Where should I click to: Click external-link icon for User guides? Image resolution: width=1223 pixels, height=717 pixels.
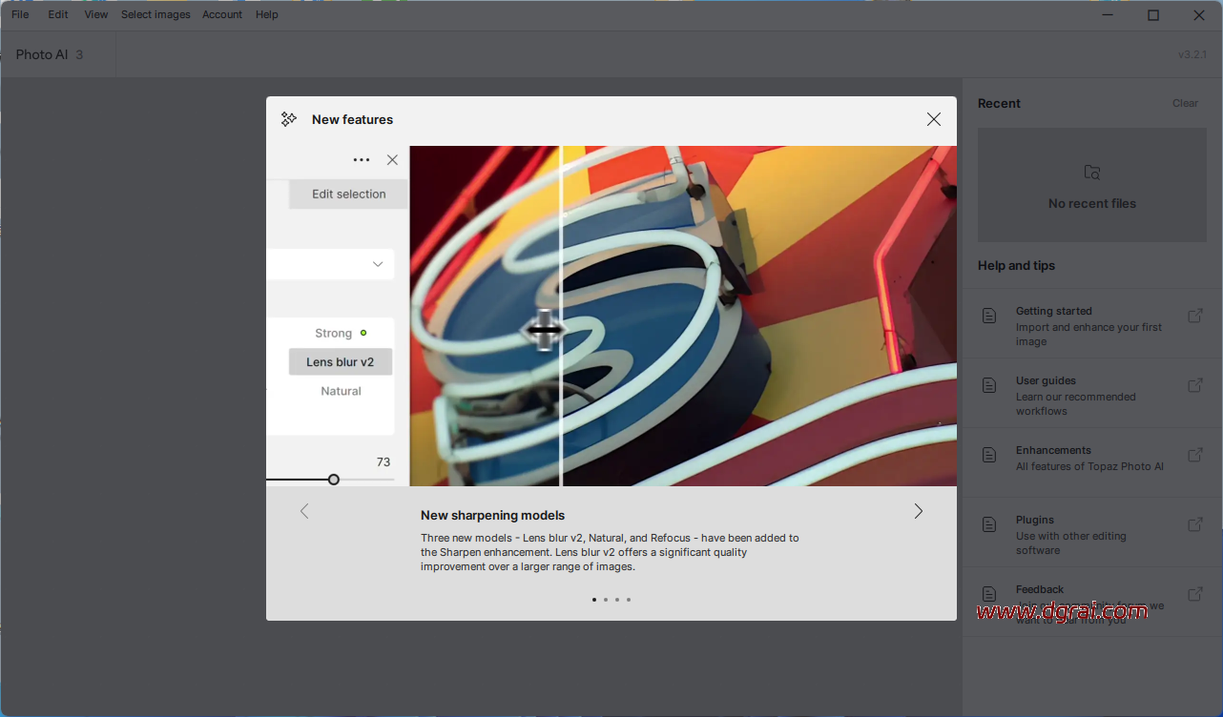(x=1194, y=385)
